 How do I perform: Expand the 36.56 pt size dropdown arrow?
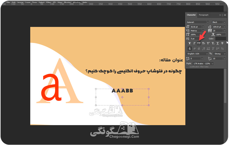click(x=203, y=27)
